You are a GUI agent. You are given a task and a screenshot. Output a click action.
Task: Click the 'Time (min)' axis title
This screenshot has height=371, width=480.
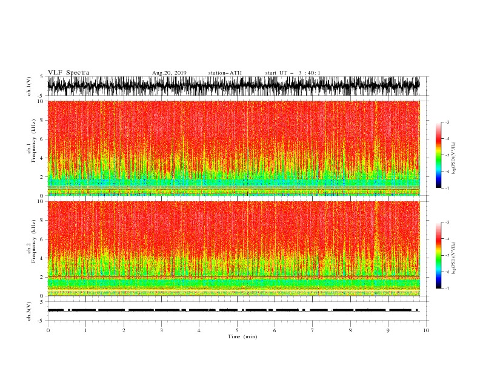(242, 336)
